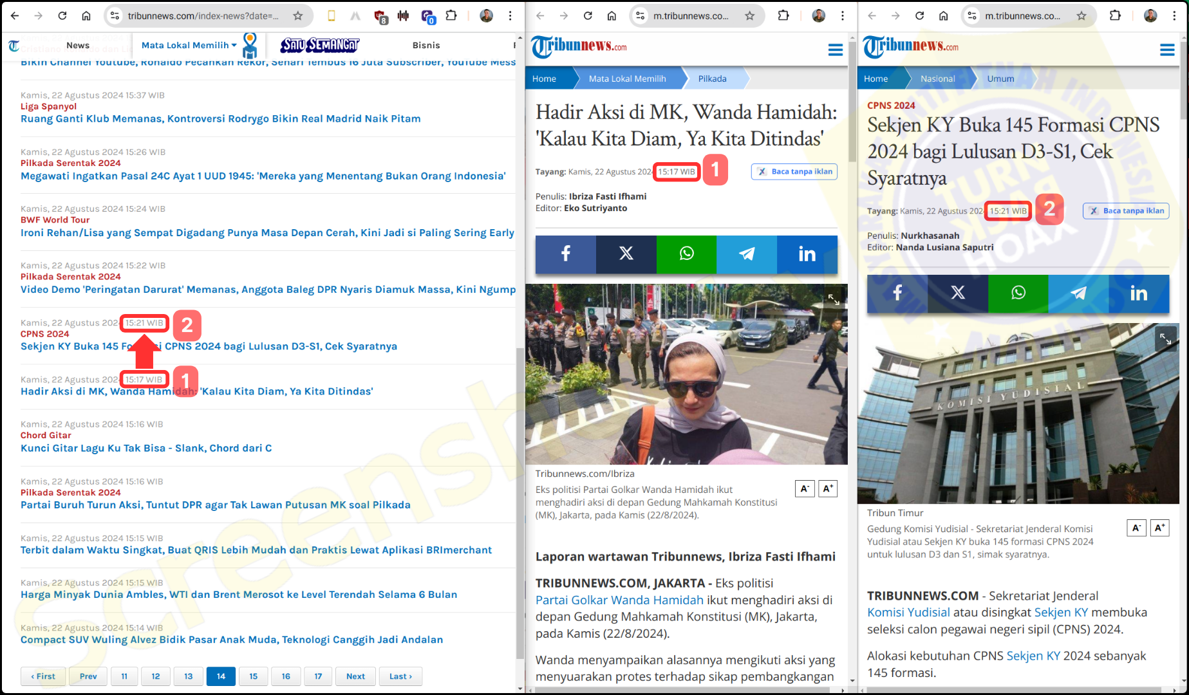The width and height of the screenshot is (1189, 695).
Task: Share Sekjen KY article on LinkedIn
Action: (1139, 293)
